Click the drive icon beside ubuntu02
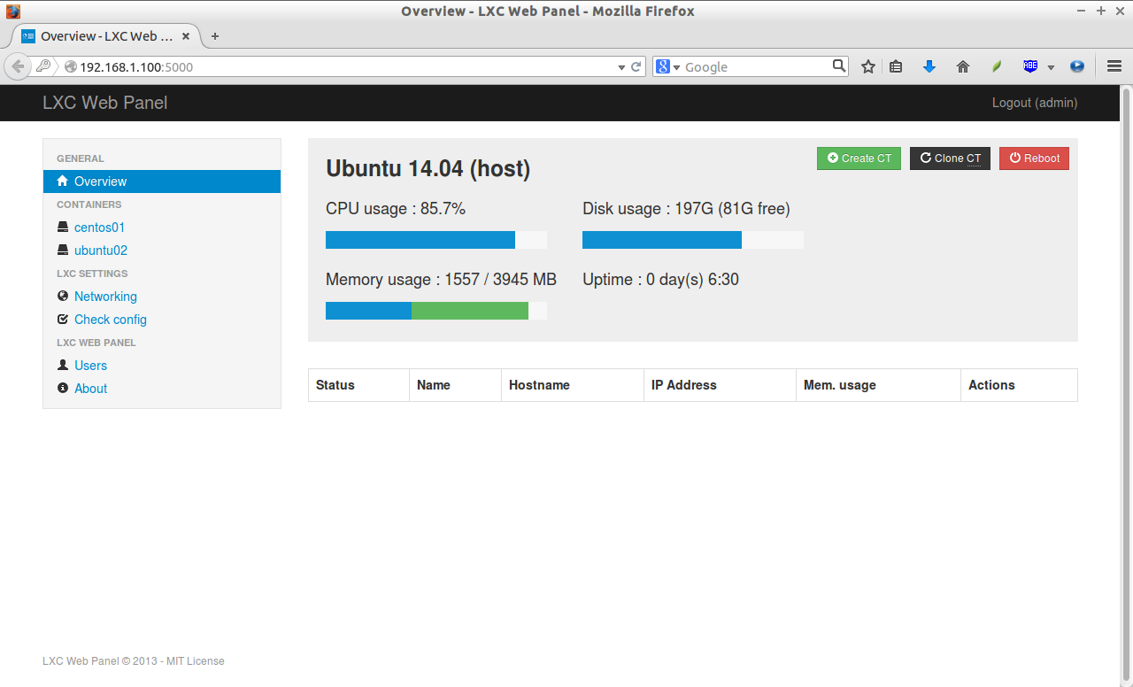Viewport: 1133px width, 687px height. click(x=63, y=250)
